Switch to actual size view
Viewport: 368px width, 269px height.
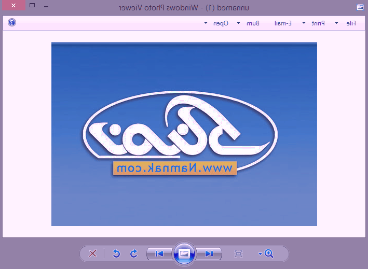[238, 253]
